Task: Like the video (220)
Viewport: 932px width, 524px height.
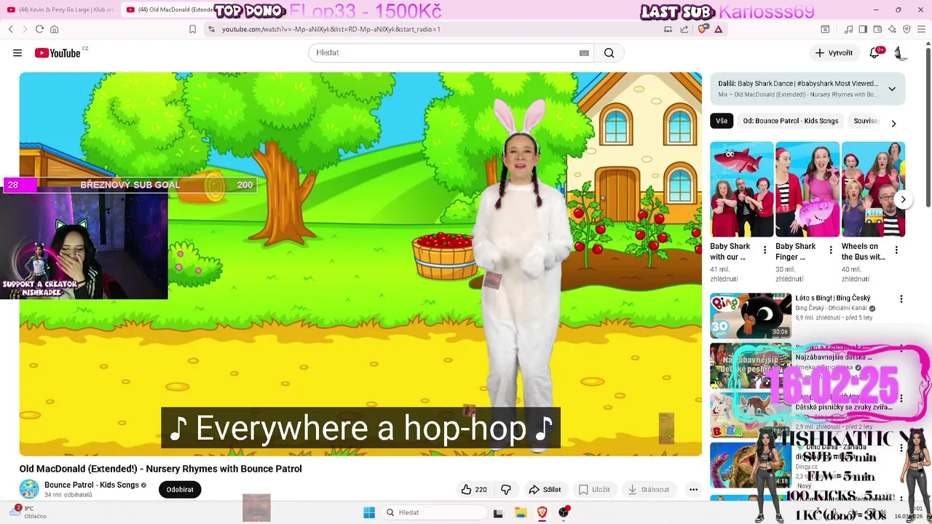Action: pyautogui.click(x=473, y=490)
